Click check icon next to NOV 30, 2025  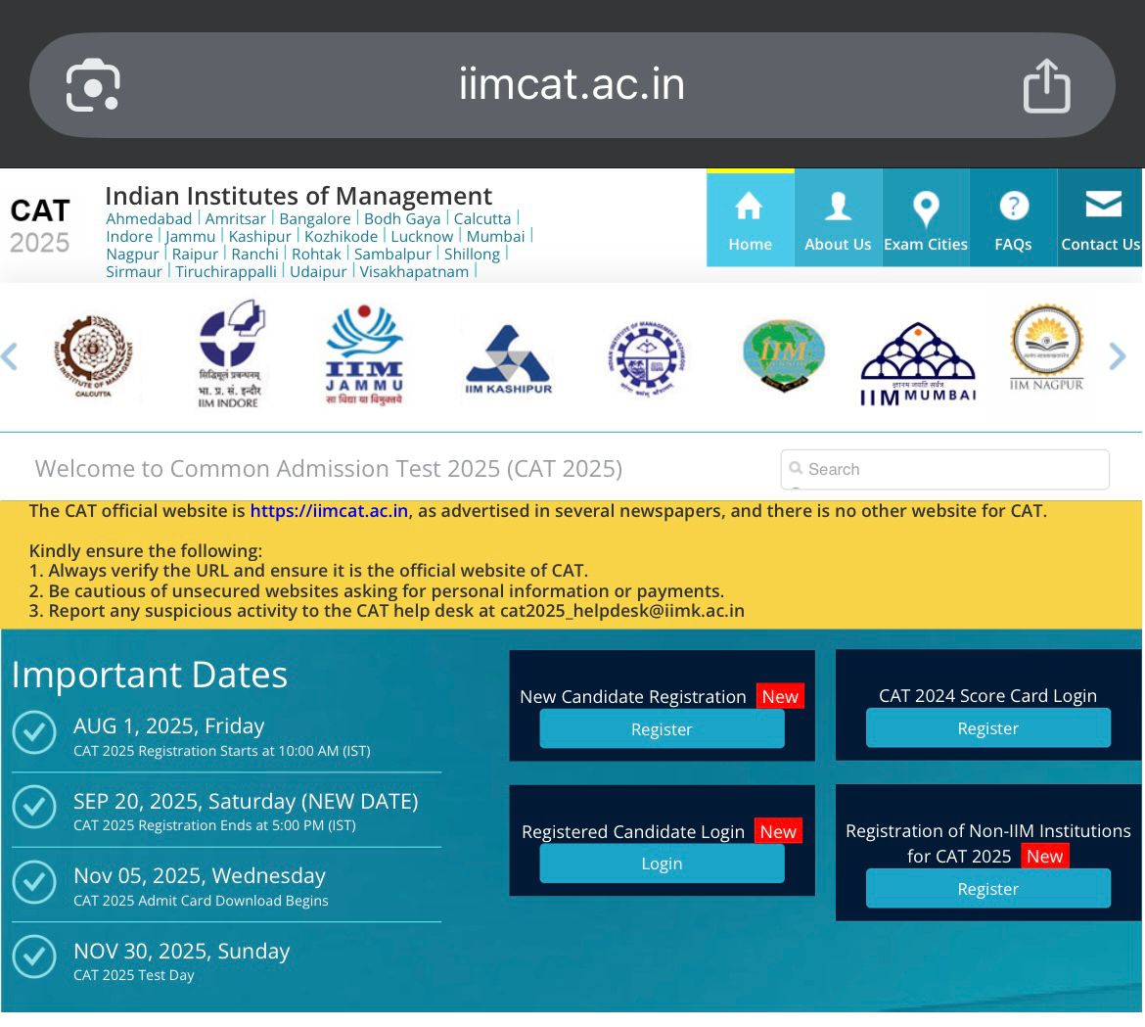click(33, 957)
